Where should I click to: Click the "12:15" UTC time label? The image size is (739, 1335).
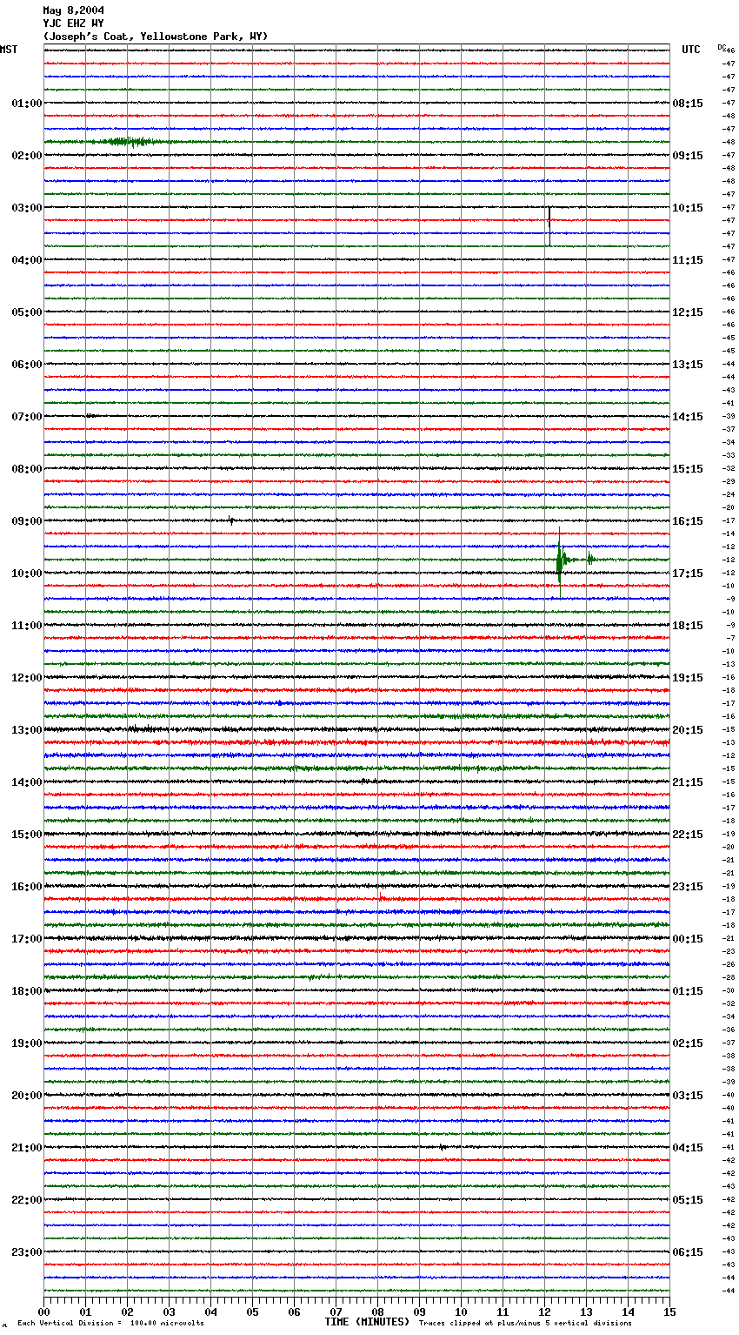coord(688,312)
